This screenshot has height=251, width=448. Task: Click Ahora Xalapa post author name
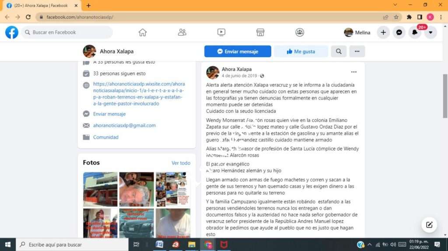(x=237, y=69)
